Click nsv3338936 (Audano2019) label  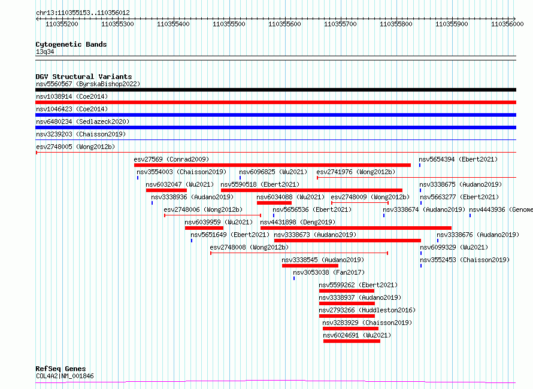[192, 197]
